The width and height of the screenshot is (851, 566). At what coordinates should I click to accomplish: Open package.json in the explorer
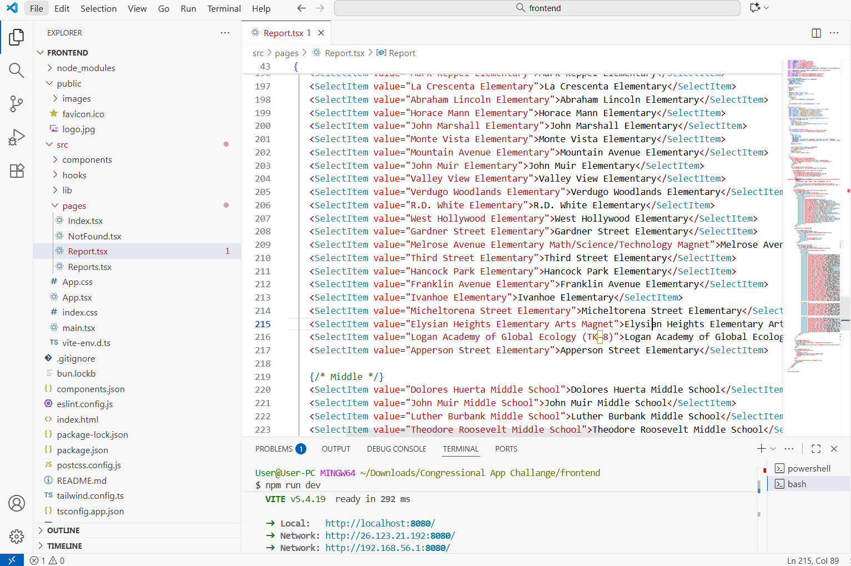137,450
